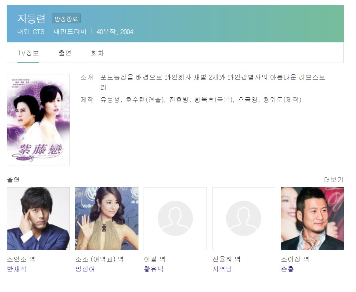
Task: Open actor link 한재석
Action: 17,269
